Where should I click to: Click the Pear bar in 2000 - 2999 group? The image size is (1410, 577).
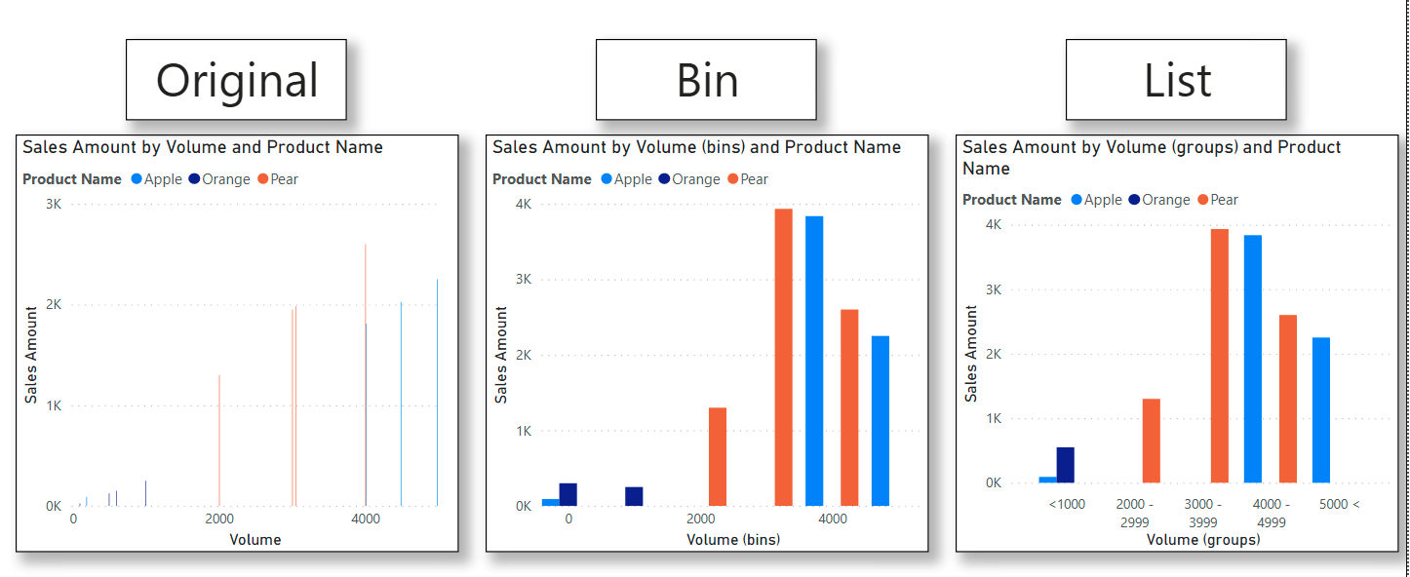tap(1152, 441)
